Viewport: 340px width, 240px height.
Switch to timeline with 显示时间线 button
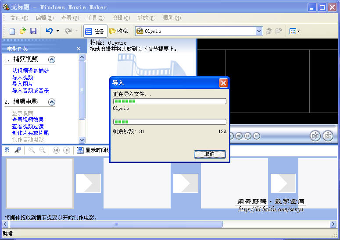[x=93, y=150]
